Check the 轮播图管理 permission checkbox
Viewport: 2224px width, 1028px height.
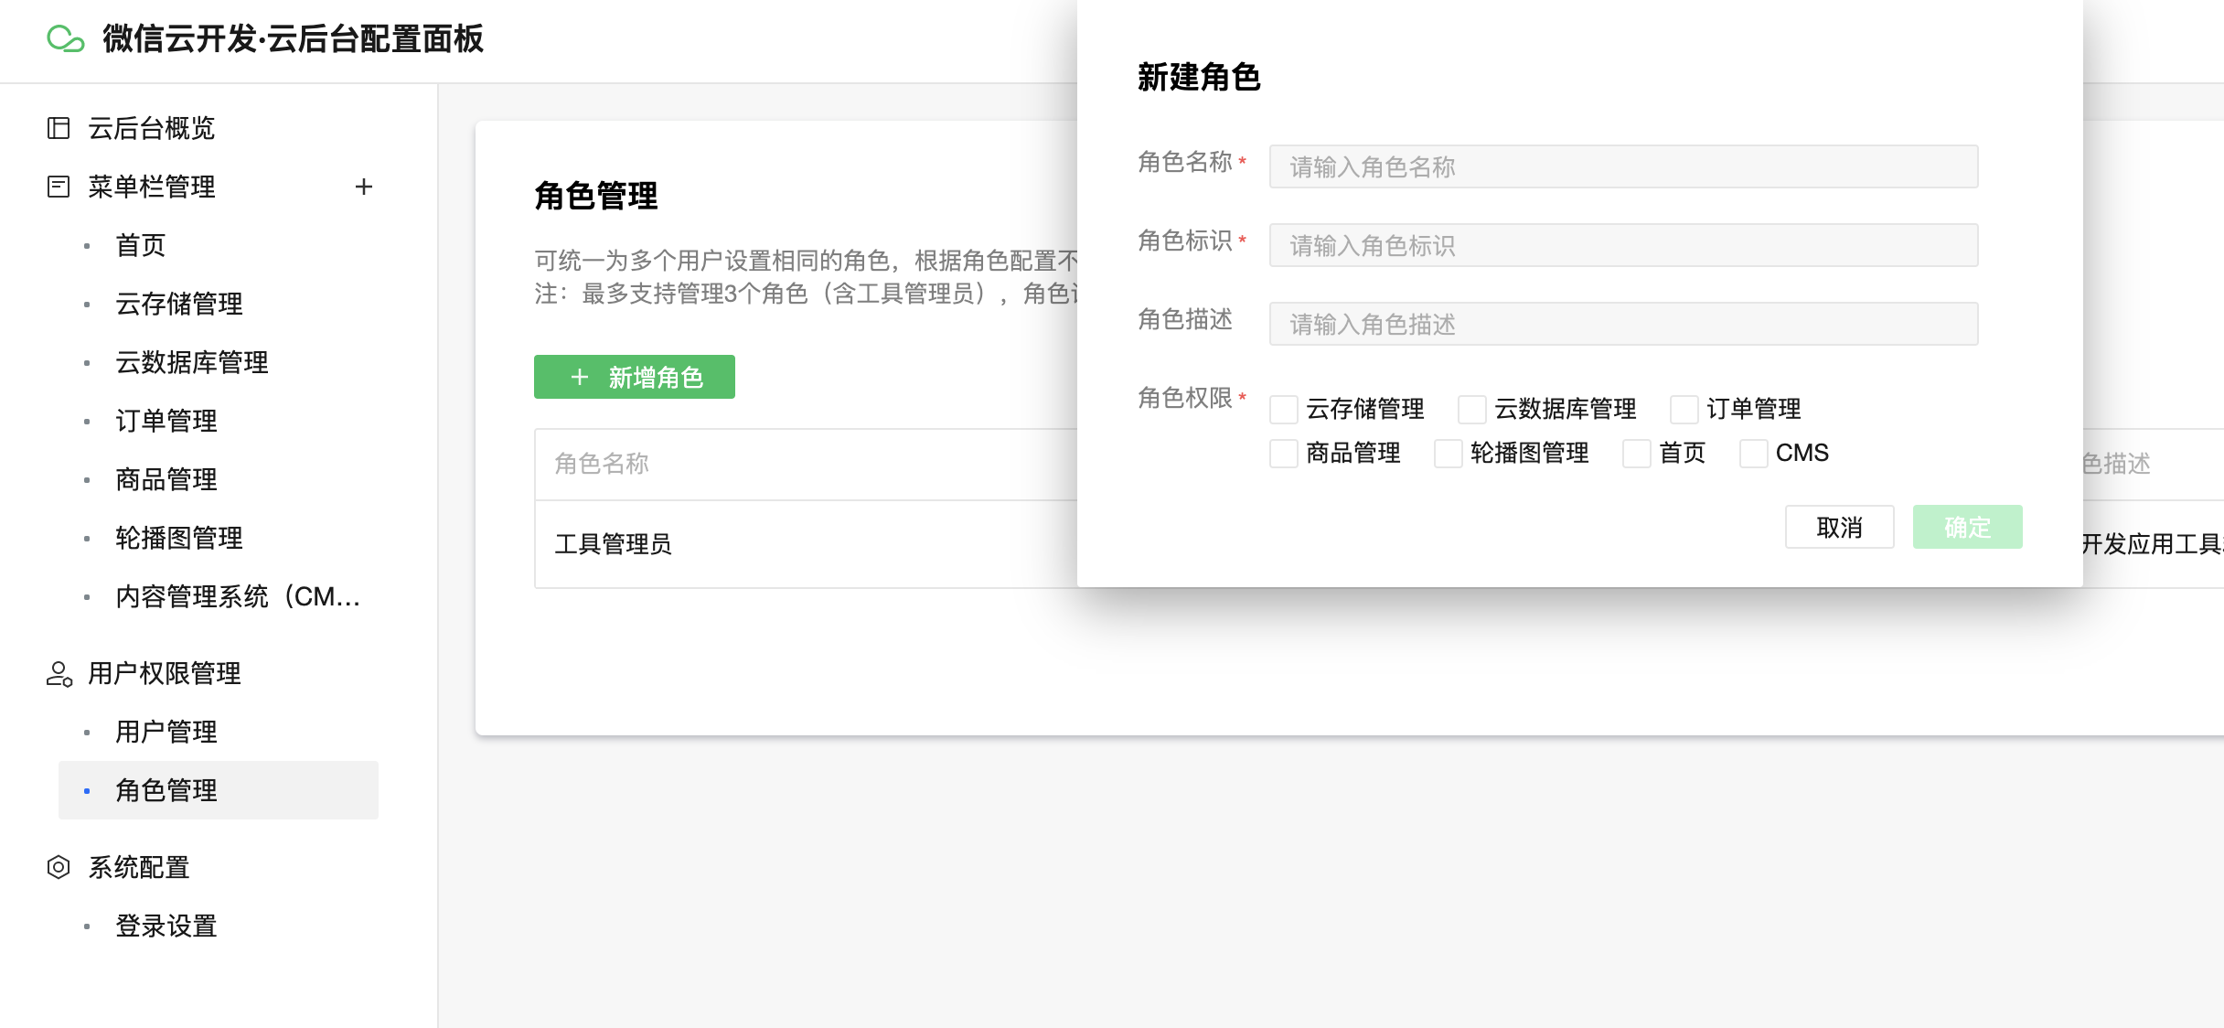tap(1448, 453)
